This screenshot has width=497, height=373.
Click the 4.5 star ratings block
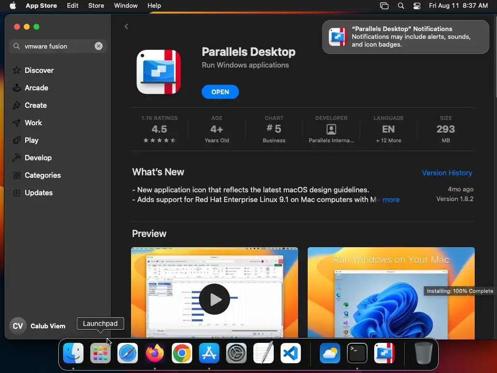[159, 129]
